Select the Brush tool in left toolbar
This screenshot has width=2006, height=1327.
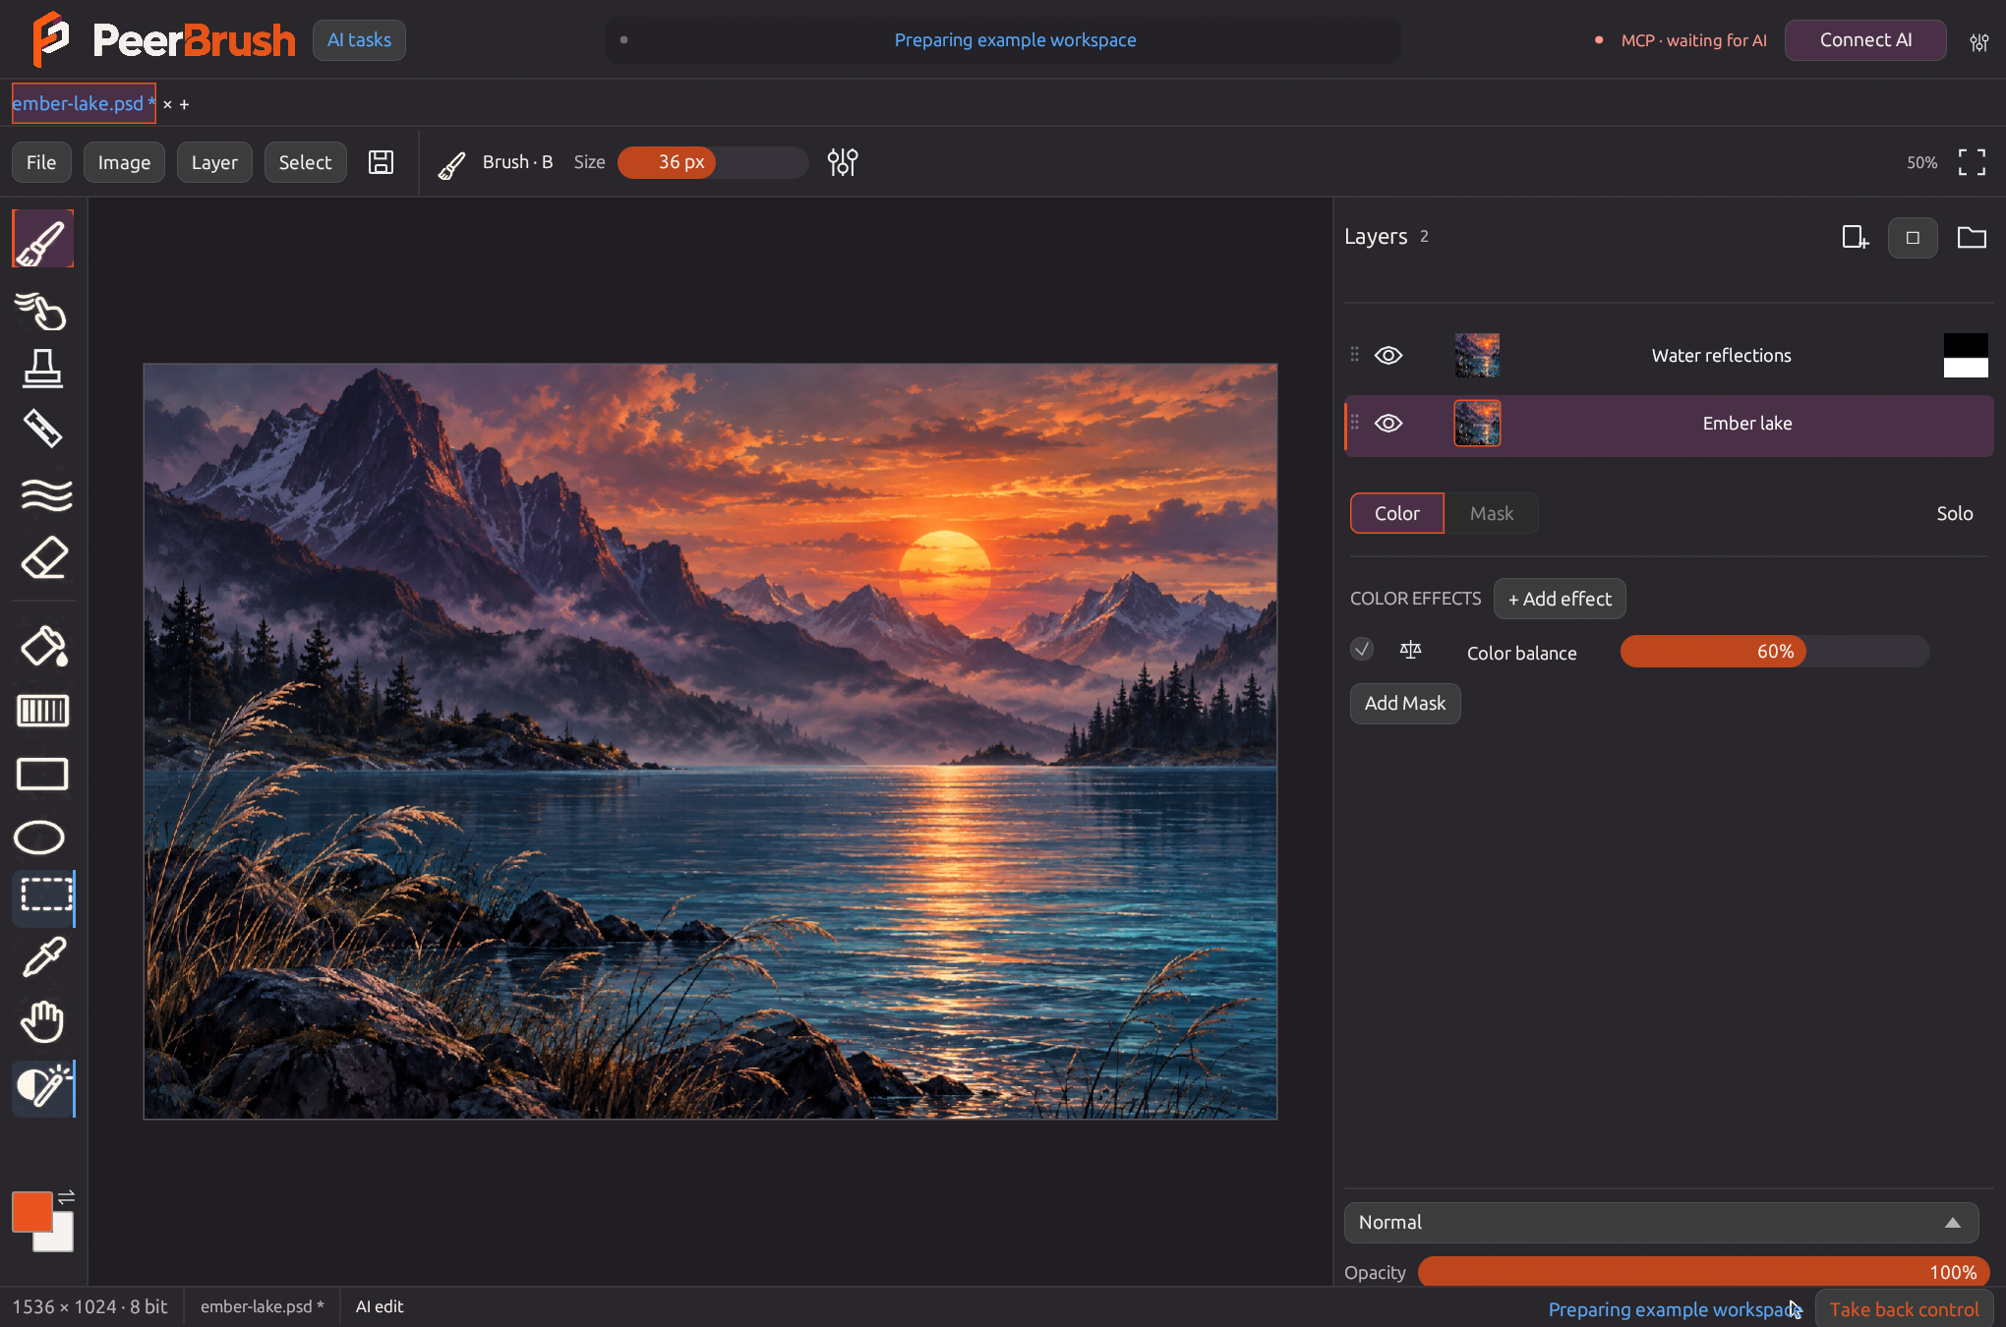(x=42, y=239)
